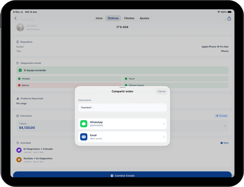Tap the Axertest preview text field
The height and width of the screenshot is (187, 244).
coord(122,107)
